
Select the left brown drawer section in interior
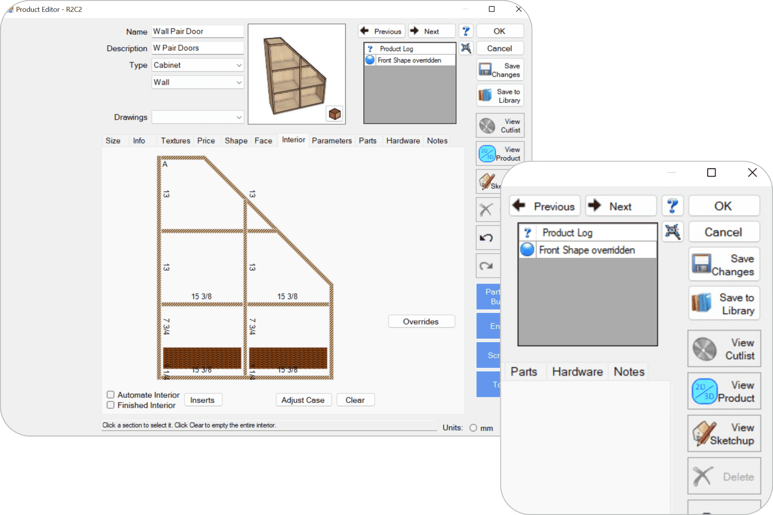(202, 358)
